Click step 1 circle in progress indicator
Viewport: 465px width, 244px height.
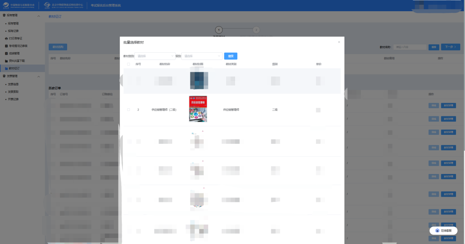point(219,30)
